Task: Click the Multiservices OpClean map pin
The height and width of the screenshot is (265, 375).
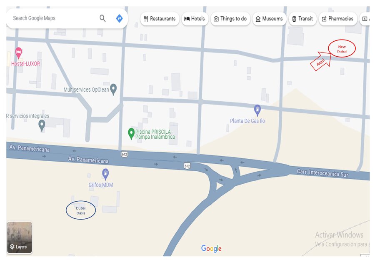Action: tap(113, 89)
